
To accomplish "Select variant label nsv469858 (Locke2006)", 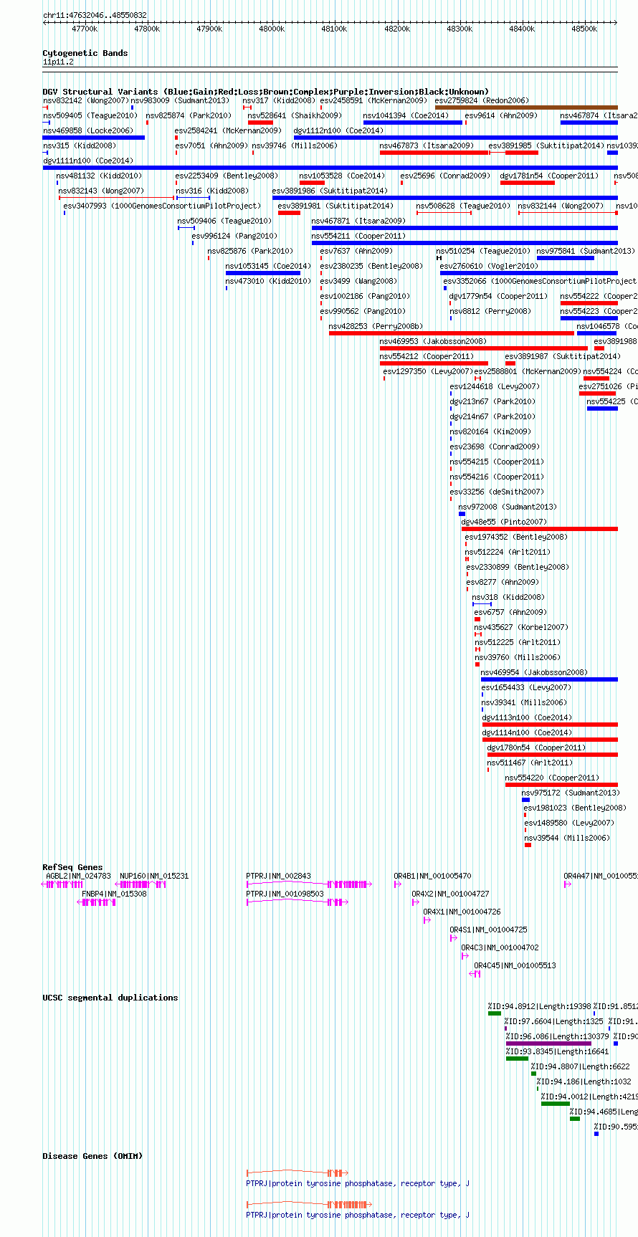I will coord(88,131).
